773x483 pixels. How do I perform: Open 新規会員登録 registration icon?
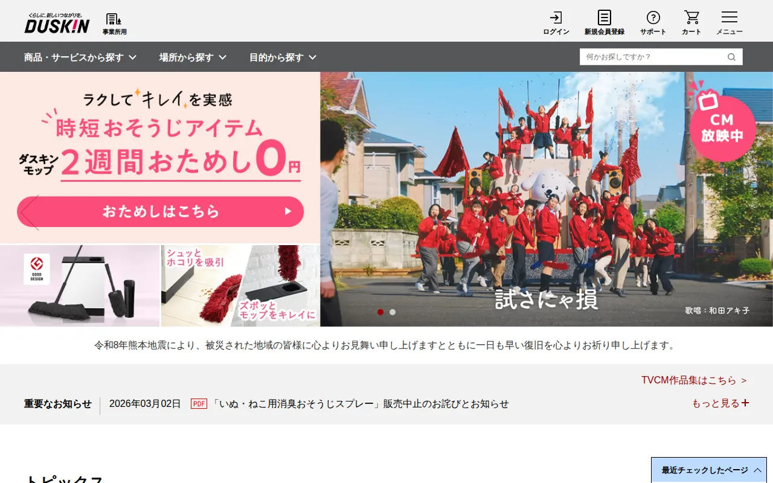pos(604,23)
